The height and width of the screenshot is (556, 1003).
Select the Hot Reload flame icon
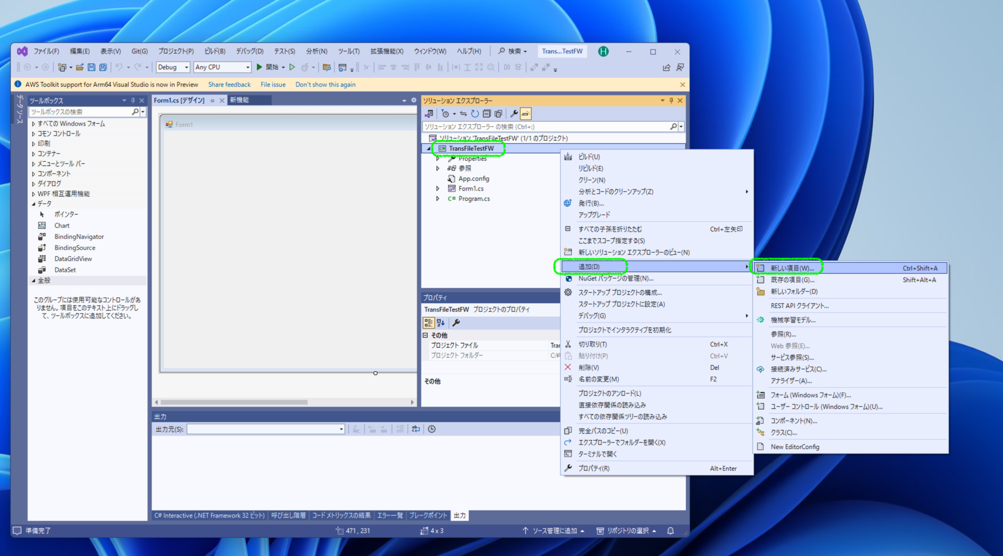click(x=305, y=67)
